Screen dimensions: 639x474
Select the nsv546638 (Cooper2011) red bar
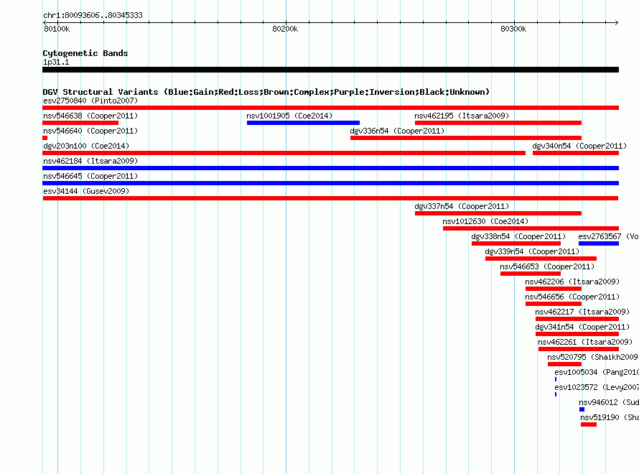(80, 123)
